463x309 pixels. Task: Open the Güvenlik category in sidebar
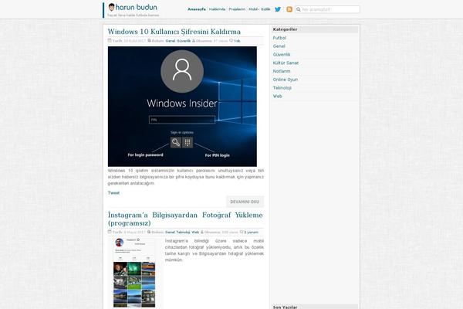pyautogui.click(x=282, y=54)
